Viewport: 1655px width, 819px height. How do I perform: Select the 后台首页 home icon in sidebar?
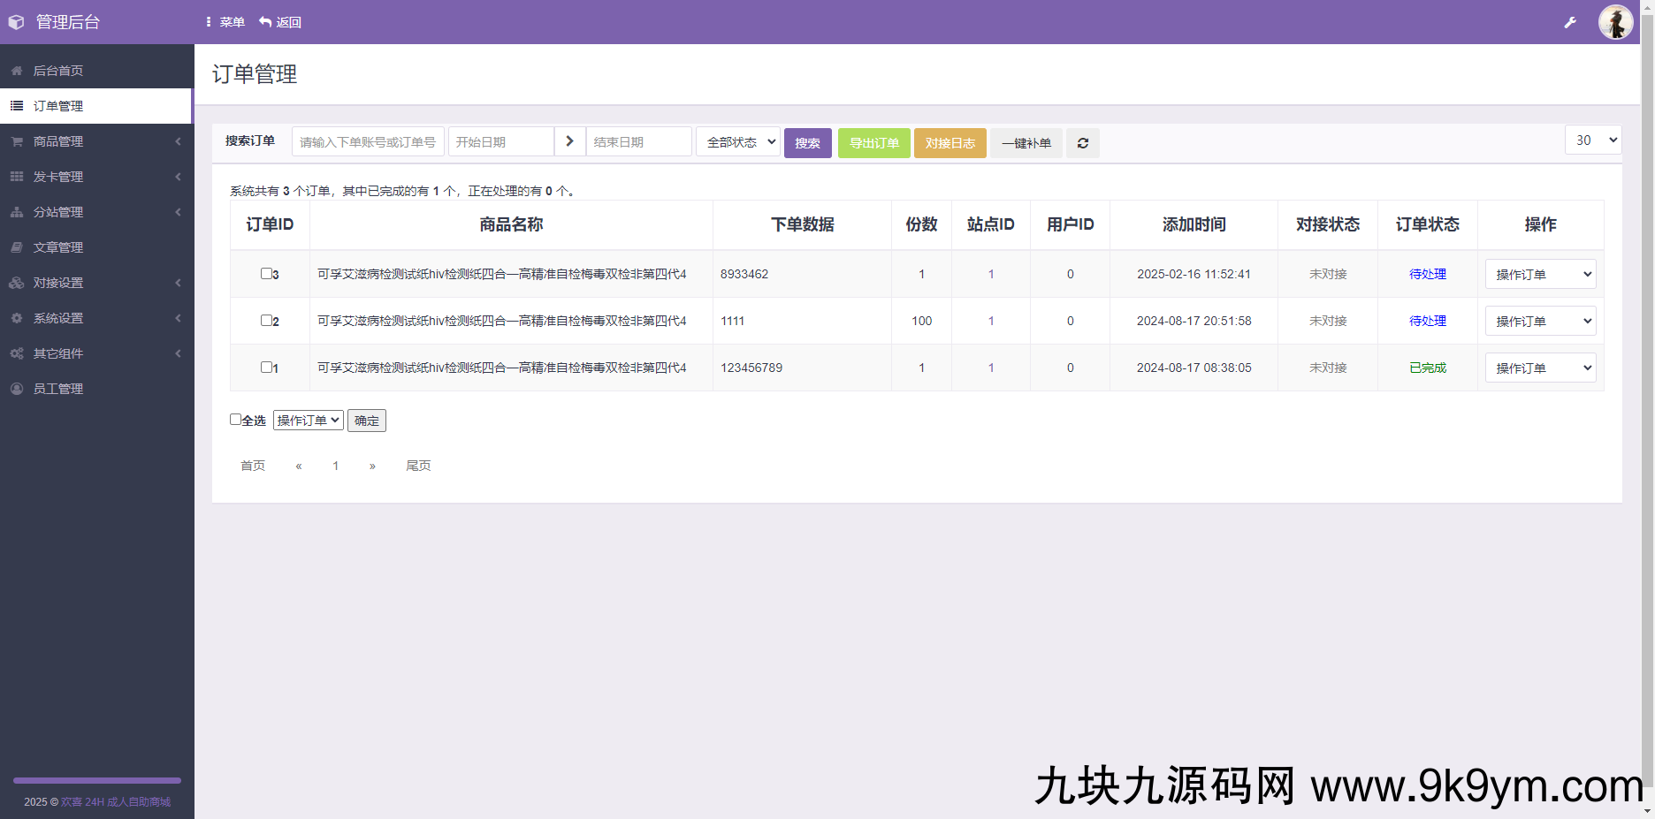[x=16, y=70]
